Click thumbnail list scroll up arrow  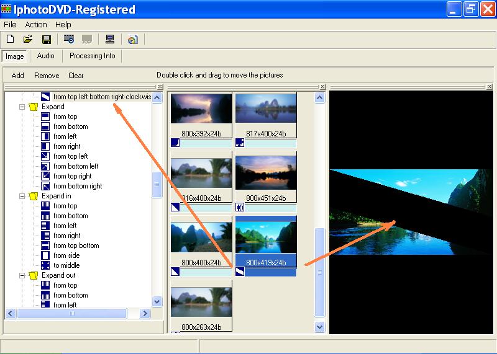pos(319,98)
